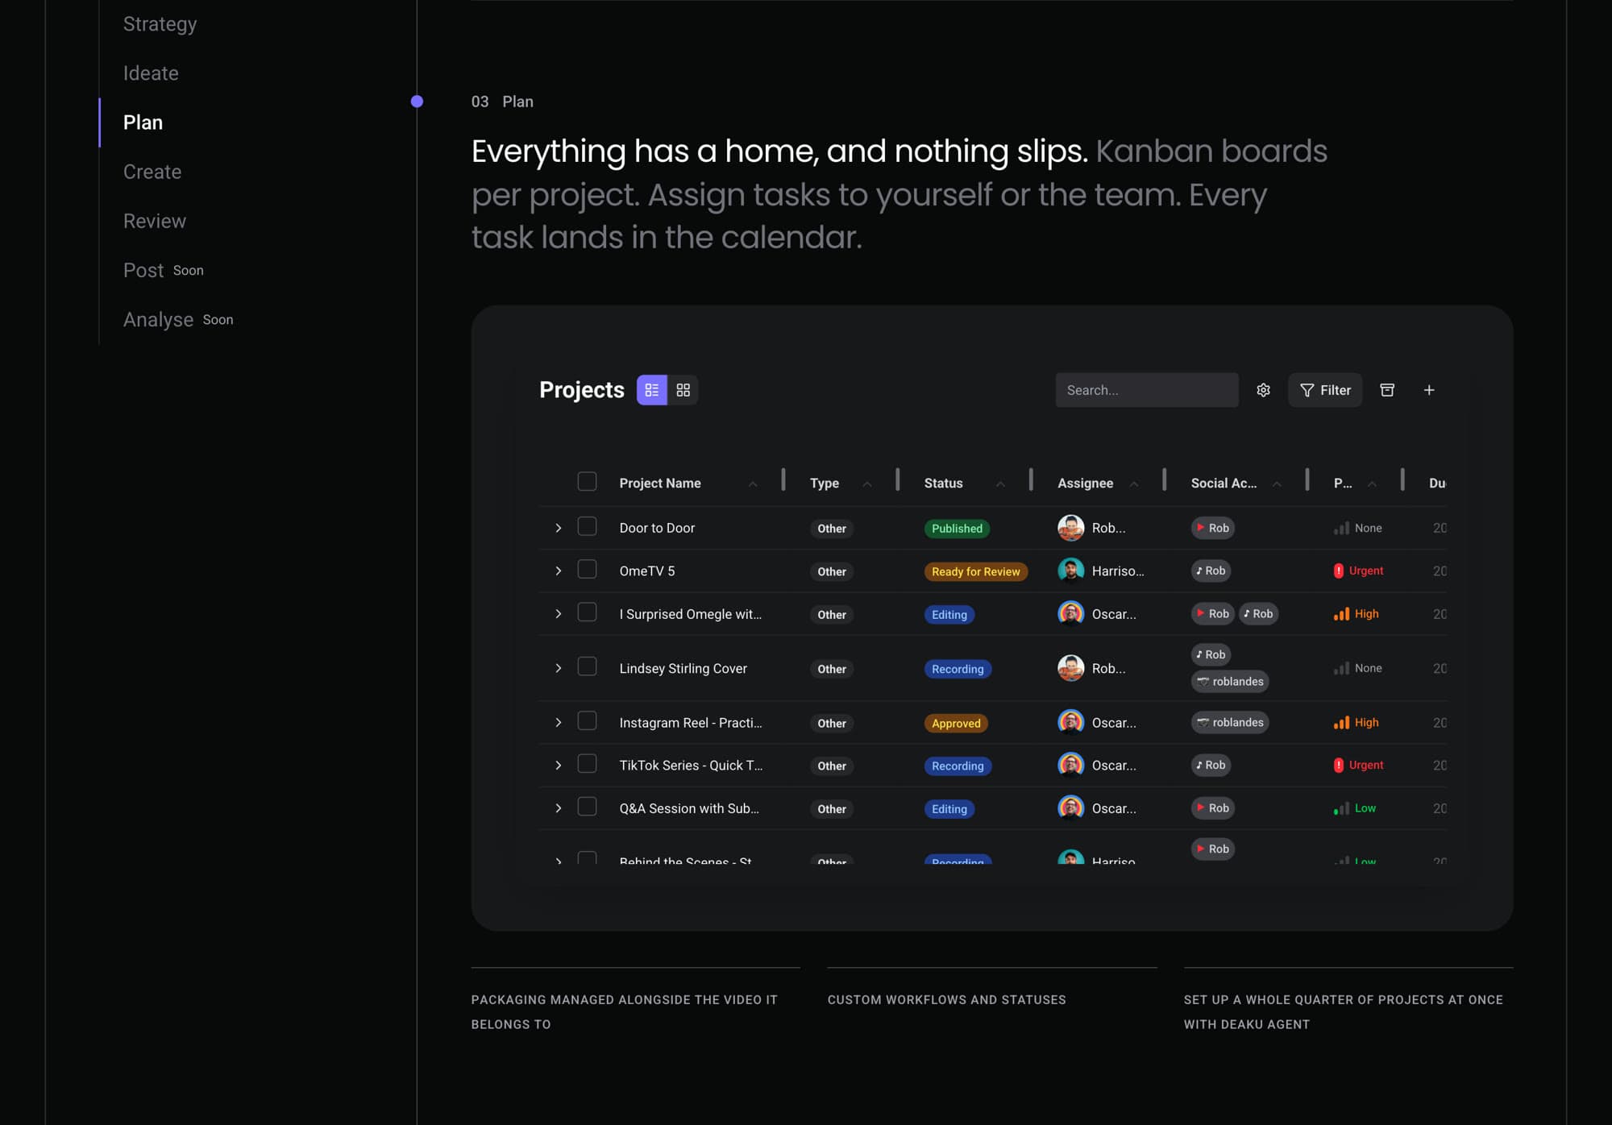Check the Lindsey Stirling Cover checkbox

[x=587, y=666]
